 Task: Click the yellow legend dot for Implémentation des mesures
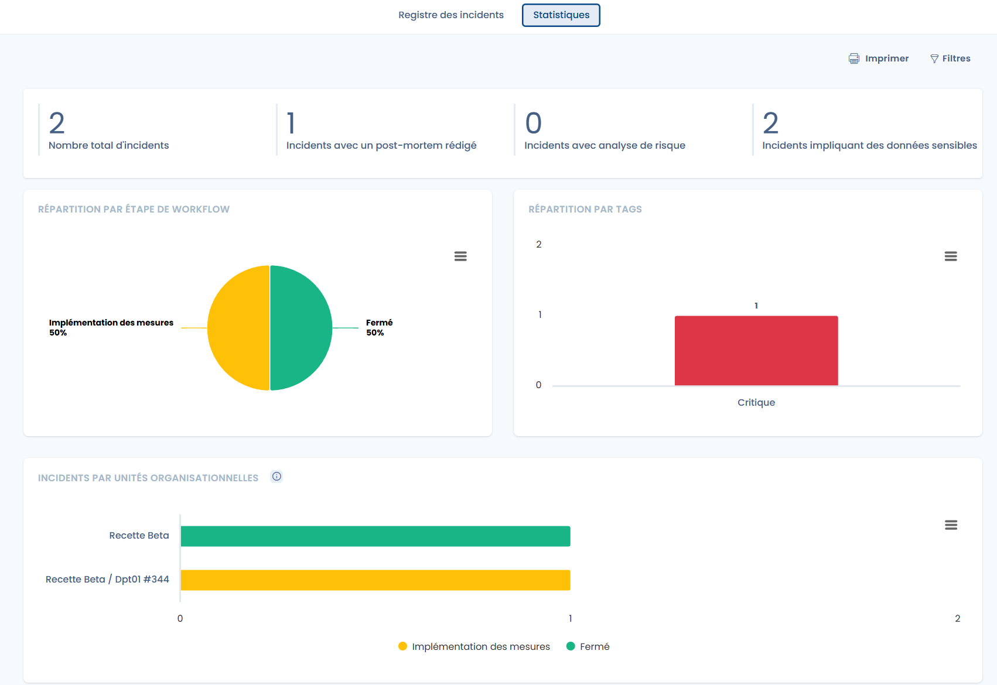point(402,646)
